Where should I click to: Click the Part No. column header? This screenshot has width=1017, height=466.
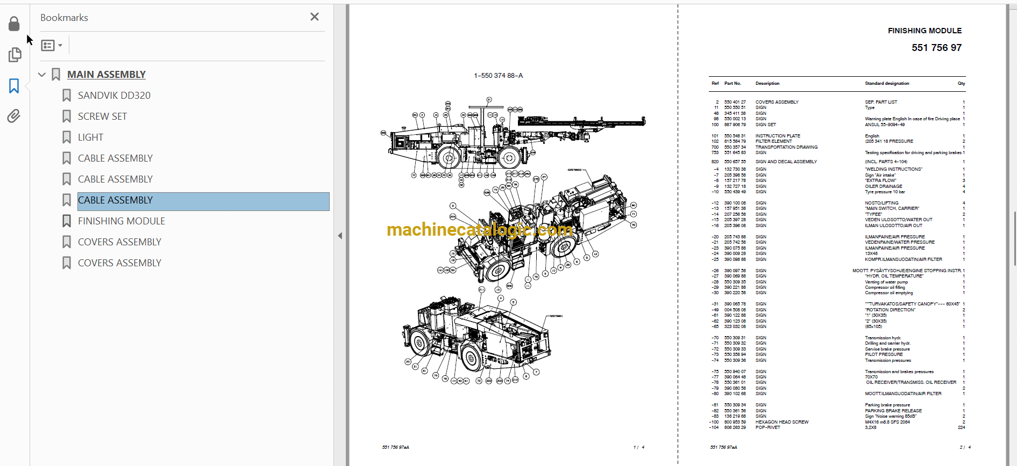click(x=732, y=83)
